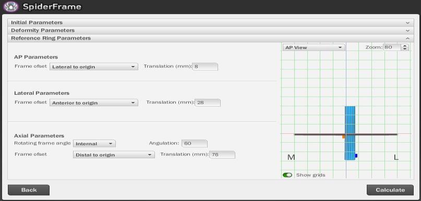Image resolution: width=421 pixels, height=201 pixels.
Task: Click the Axial Translation input field
Action: click(x=222, y=155)
